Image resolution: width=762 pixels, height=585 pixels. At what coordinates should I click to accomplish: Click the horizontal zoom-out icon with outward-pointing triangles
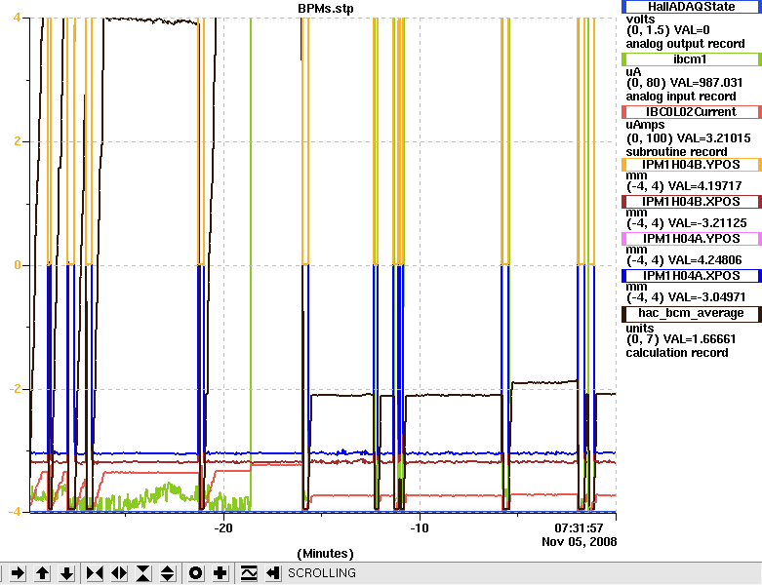(x=119, y=573)
